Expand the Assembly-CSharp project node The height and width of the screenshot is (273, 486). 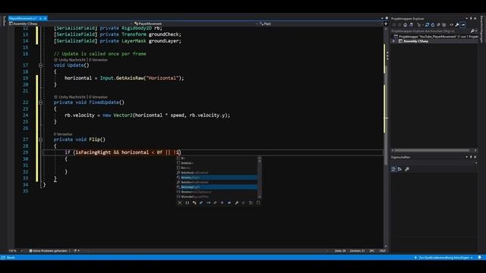(x=394, y=41)
